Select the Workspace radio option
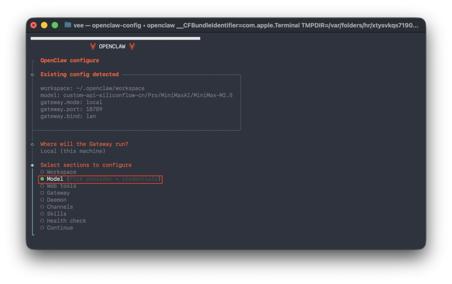452x284 pixels. pyautogui.click(x=61, y=172)
